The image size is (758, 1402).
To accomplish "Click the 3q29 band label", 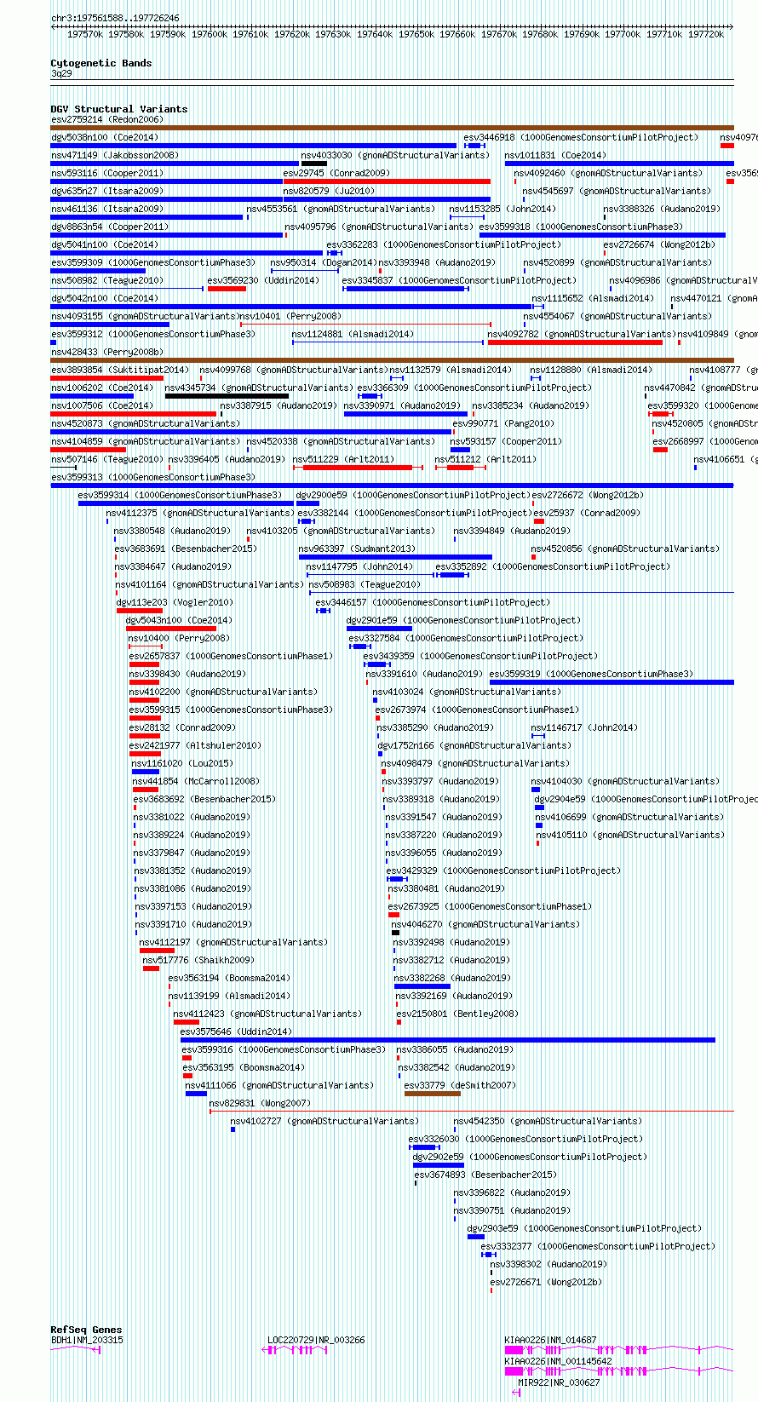I will click(61, 74).
